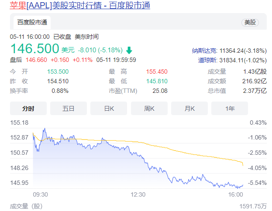Click the after-hours percent +0.11%
This screenshot has width=272, height=211.
point(83,60)
